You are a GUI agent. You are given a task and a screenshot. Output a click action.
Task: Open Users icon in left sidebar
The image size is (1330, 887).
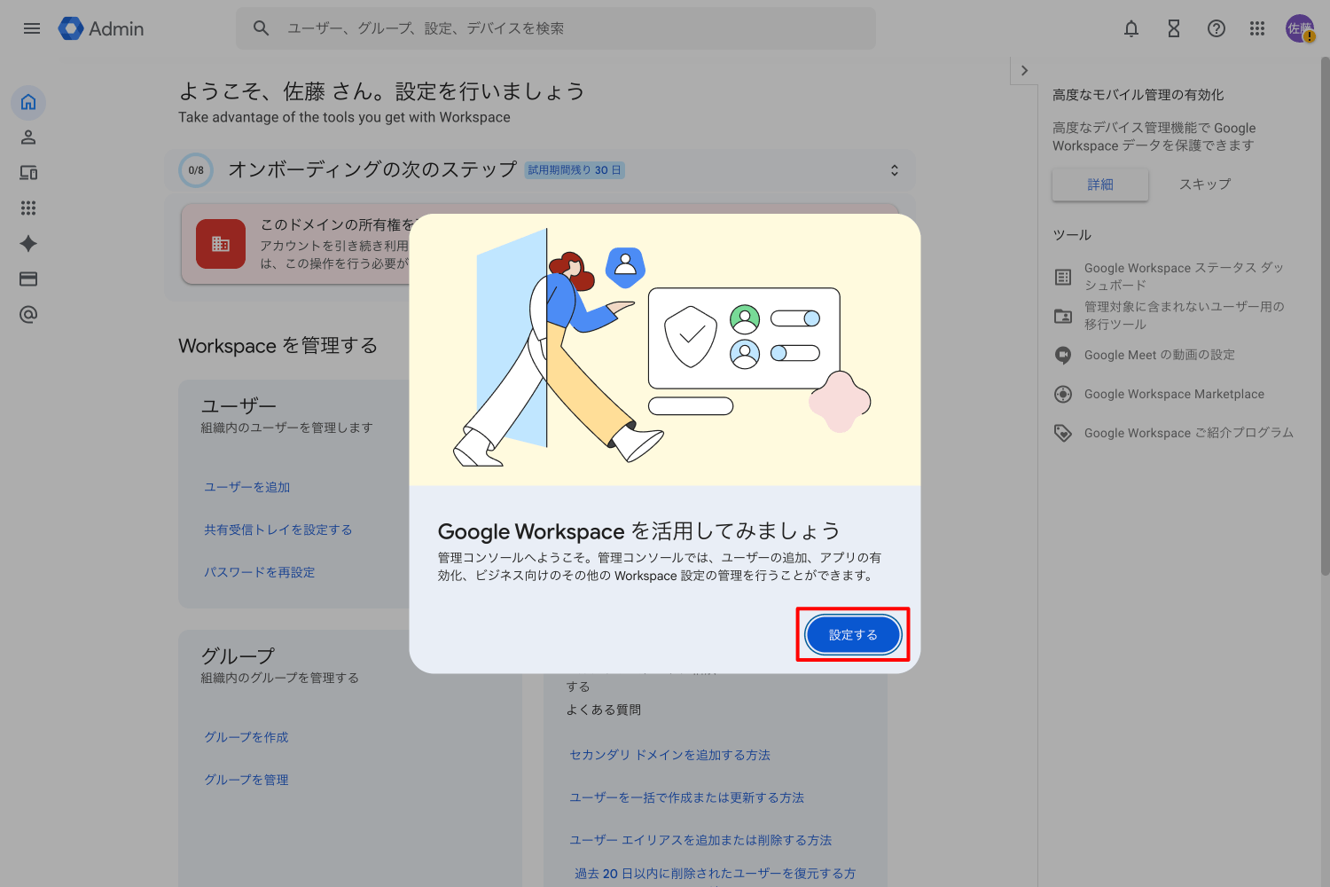28,137
